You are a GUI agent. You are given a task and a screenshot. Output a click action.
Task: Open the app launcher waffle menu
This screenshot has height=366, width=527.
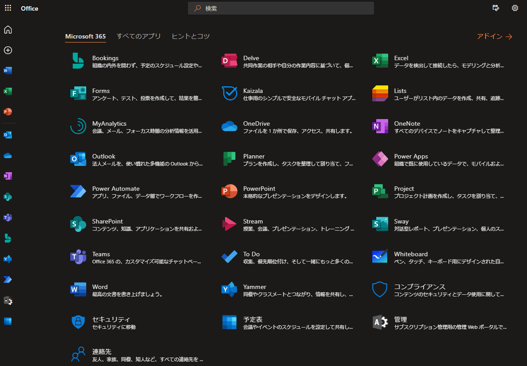tap(8, 8)
